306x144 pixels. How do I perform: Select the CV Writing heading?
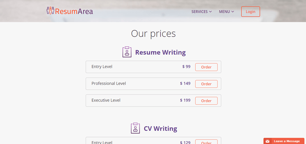[x=160, y=128]
